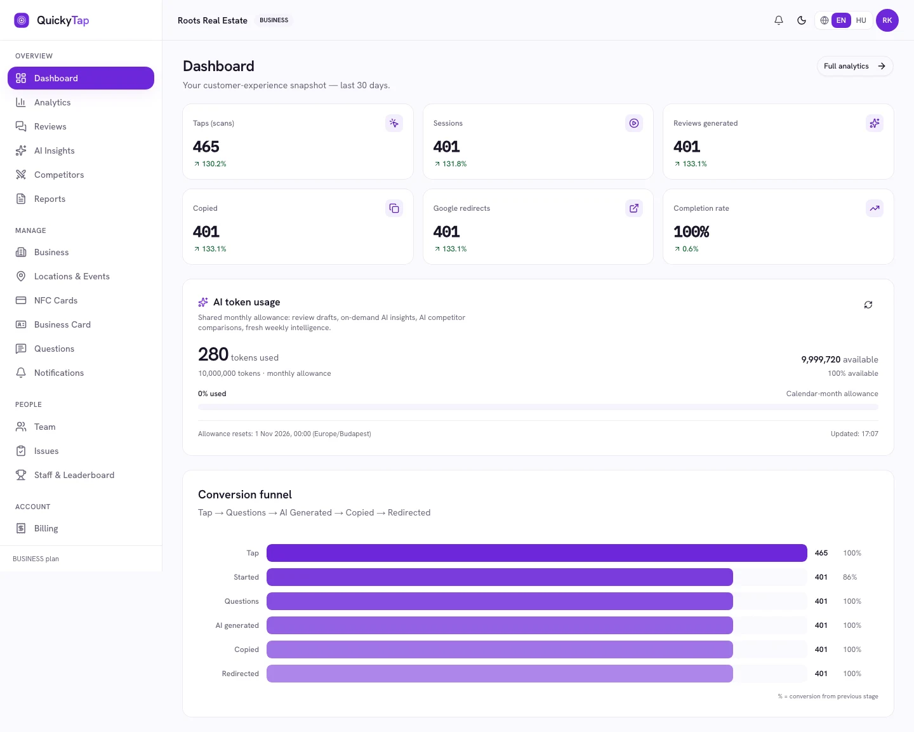Viewport: 914px width, 732px height.
Task: Go to Dashboard in sidebar
Action: 81,78
